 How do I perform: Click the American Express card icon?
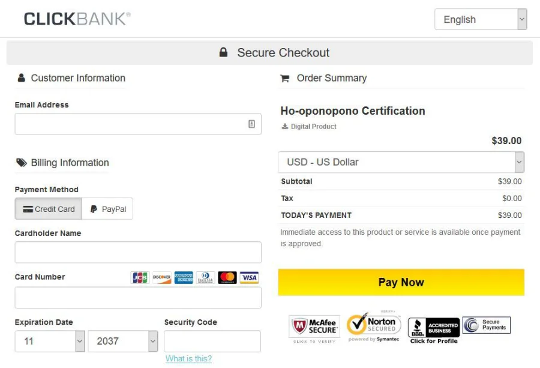point(183,277)
